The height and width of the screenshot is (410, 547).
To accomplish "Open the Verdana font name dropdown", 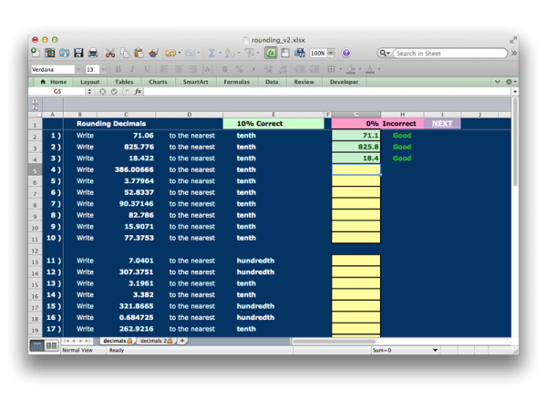I will pos(78,69).
